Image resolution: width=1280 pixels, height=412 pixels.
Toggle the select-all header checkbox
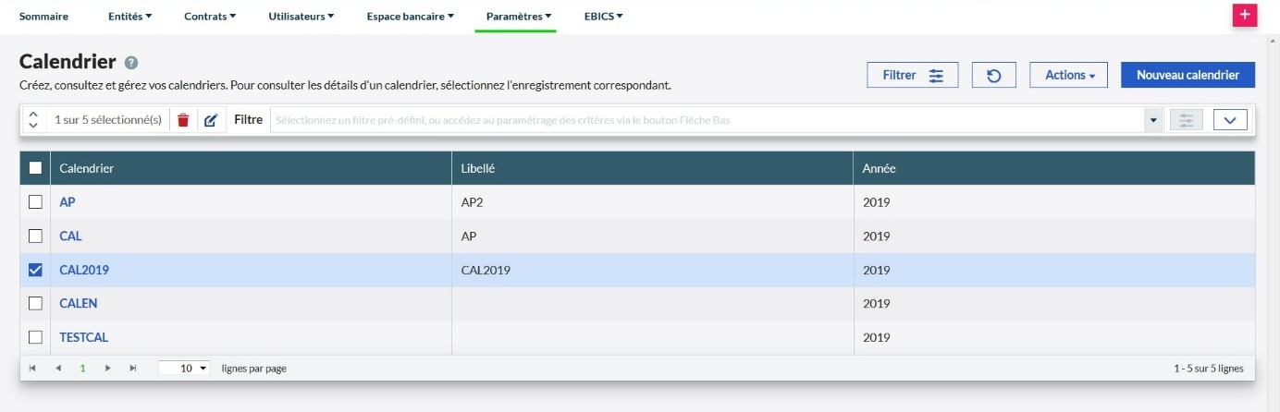[x=35, y=168]
